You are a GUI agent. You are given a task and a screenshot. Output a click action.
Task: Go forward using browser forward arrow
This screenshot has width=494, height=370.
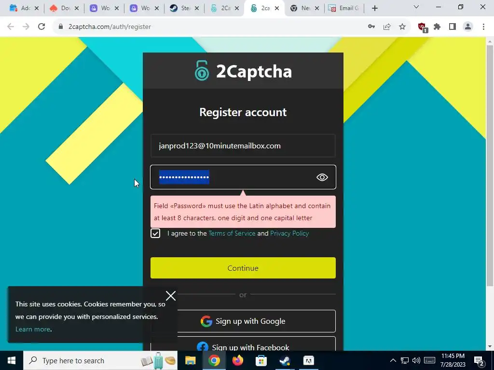26,27
